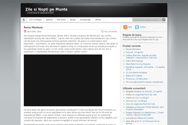The width and height of the screenshot is (188, 125).
Task: Open the Arhiva menu item
Action: point(98,20)
